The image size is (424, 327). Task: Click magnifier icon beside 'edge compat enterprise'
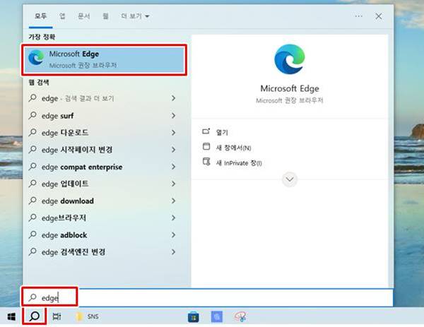point(33,167)
